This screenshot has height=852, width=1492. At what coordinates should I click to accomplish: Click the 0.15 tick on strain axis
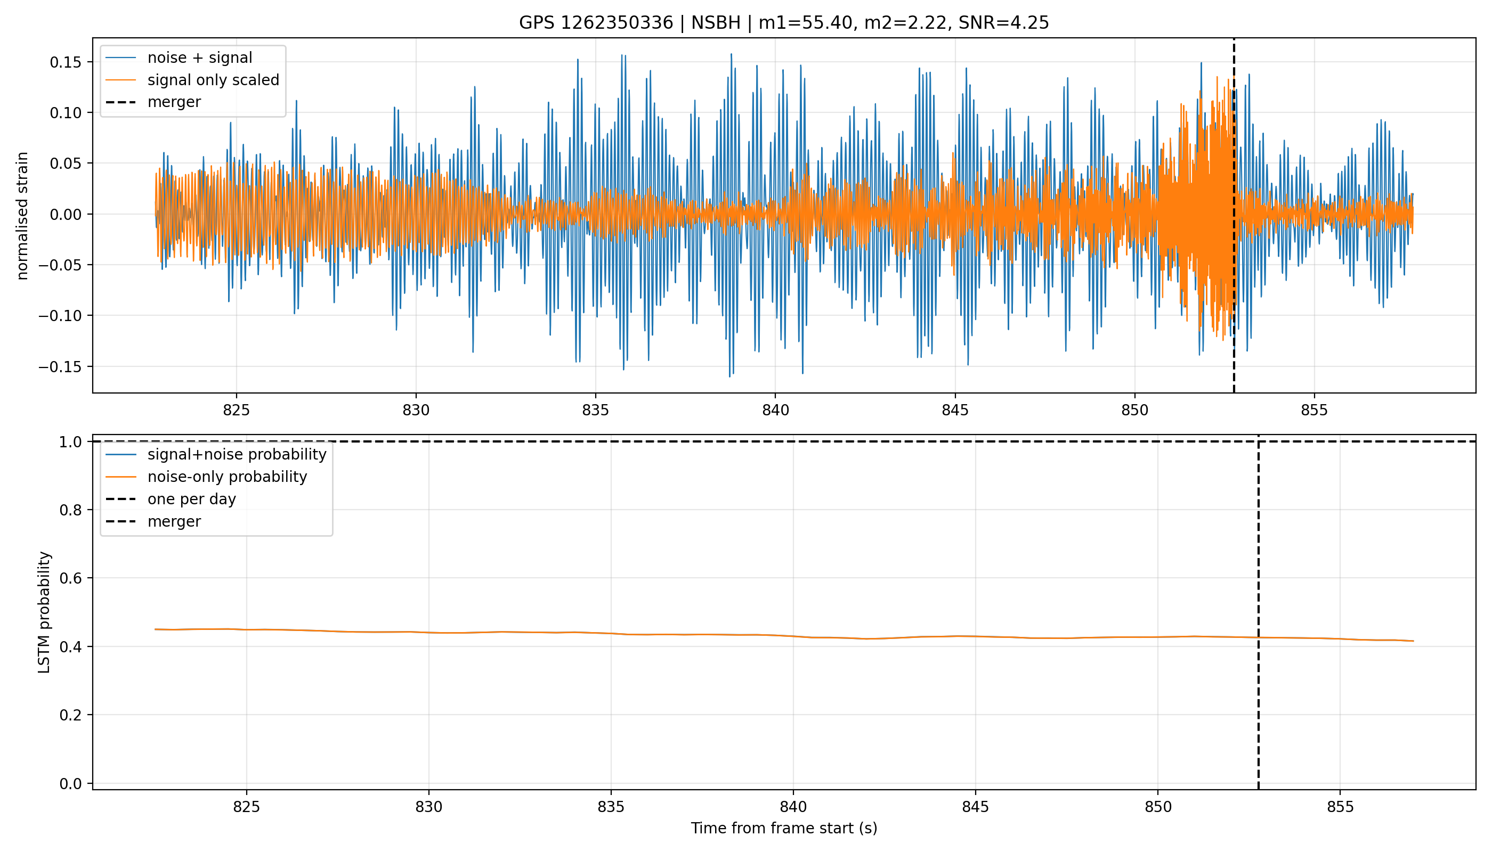[65, 62]
